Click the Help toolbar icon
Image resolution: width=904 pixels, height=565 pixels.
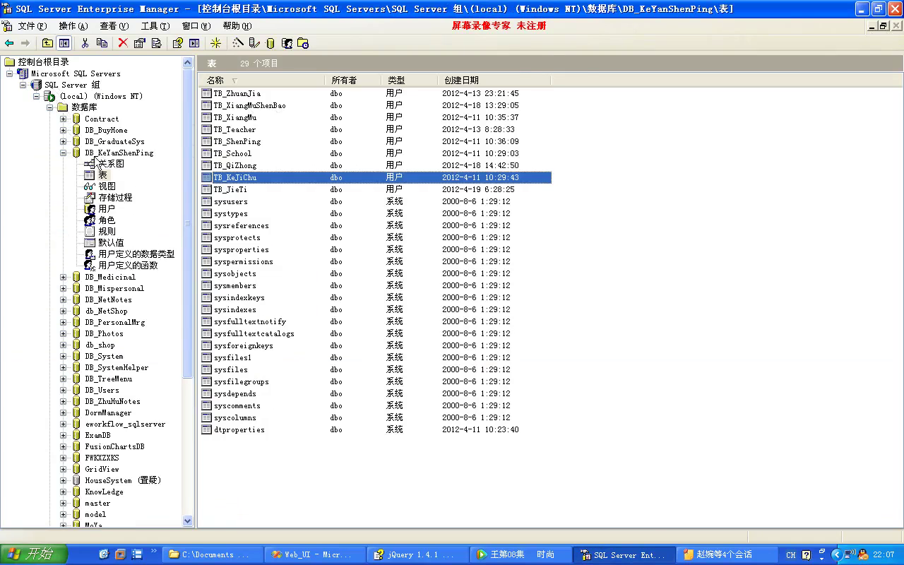click(177, 43)
